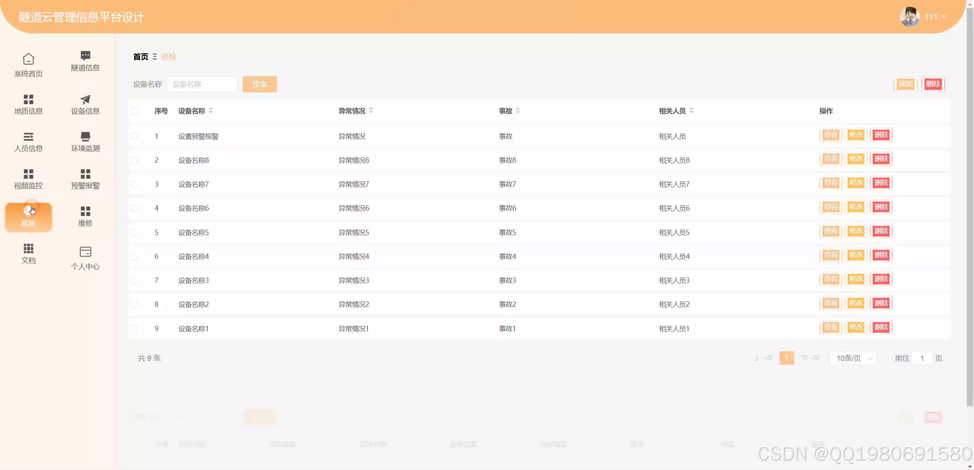
Task: Open the 系统首页 home icon
Action: pos(28,59)
